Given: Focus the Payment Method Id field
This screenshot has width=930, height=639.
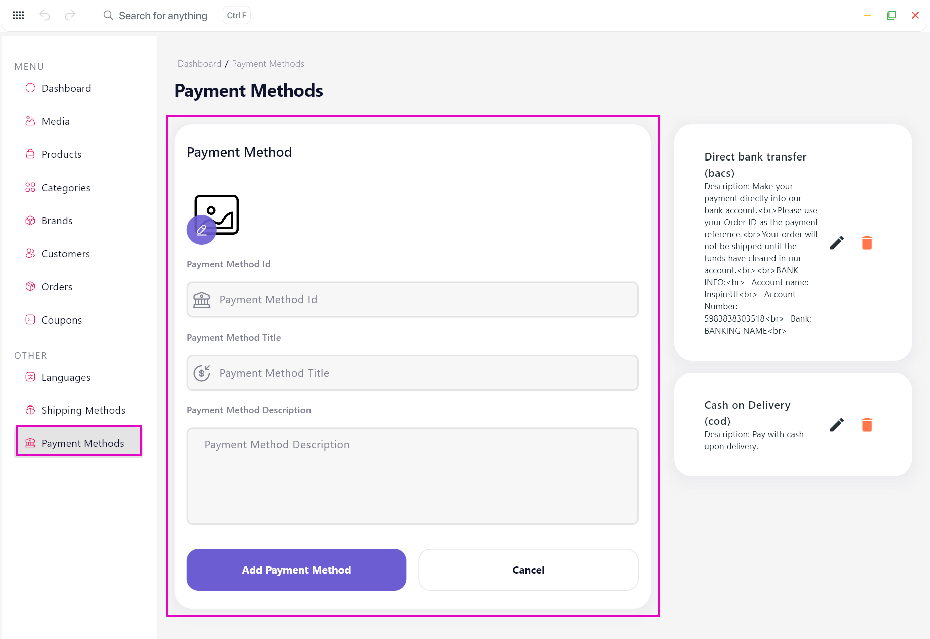Looking at the screenshot, I should [412, 300].
